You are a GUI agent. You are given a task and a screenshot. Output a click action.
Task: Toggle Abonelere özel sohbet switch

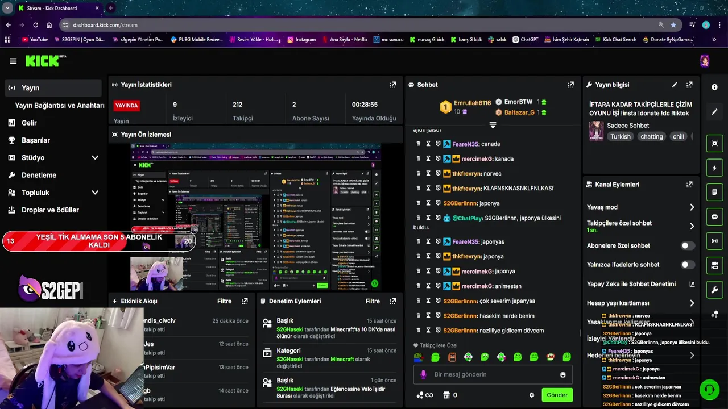(x=688, y=245)
